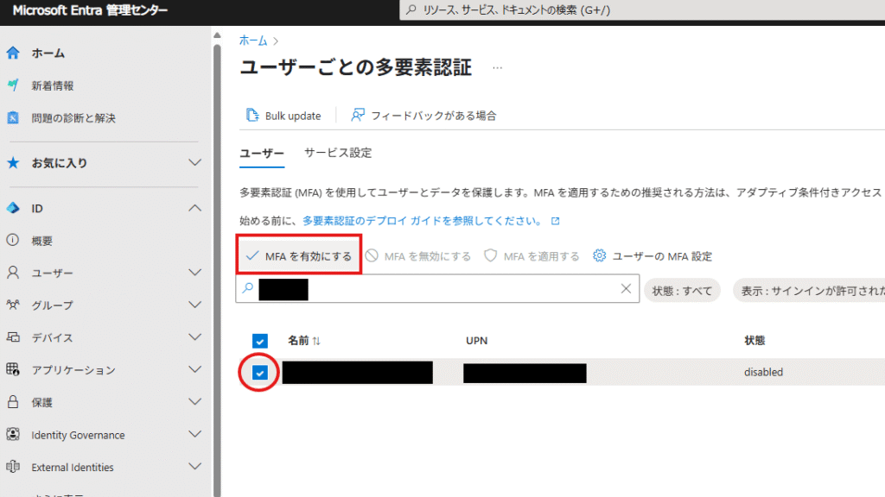
Task: Click the magnifier icon in the top search bar
Action: click(x=411, y=9)
